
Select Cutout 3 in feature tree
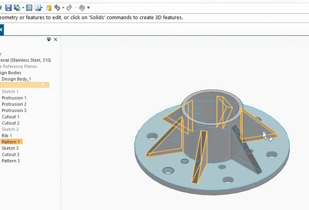click(11, 154)
